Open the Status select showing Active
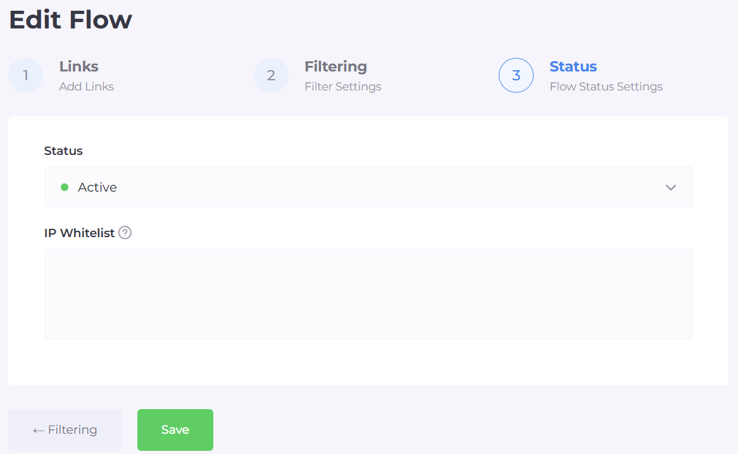 tap(368, 187)
